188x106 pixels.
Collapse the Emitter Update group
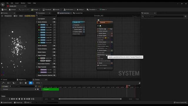[x=98, y=36]
